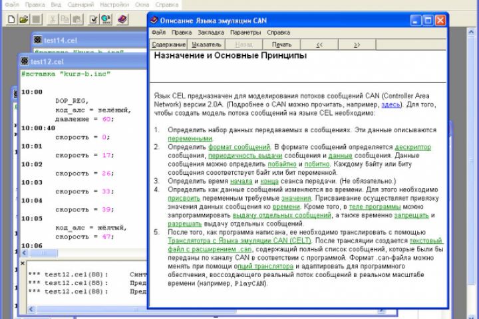Minimize the help window
Screen dimensions: 479x319
point(415,21)
